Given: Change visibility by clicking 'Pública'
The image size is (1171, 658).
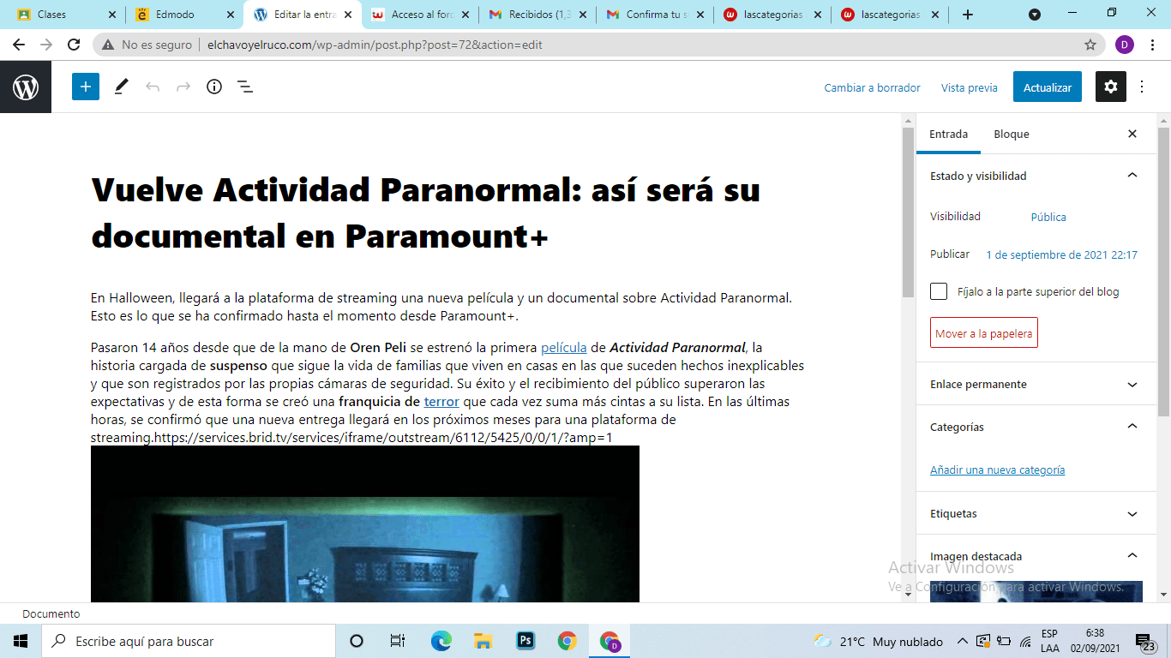Looking at the screenshot, I should (1048, 217).
